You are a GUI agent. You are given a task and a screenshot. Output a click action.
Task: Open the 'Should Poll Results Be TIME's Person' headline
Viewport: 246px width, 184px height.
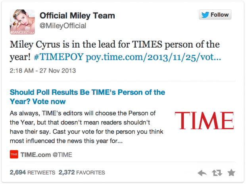pos(87,97)
